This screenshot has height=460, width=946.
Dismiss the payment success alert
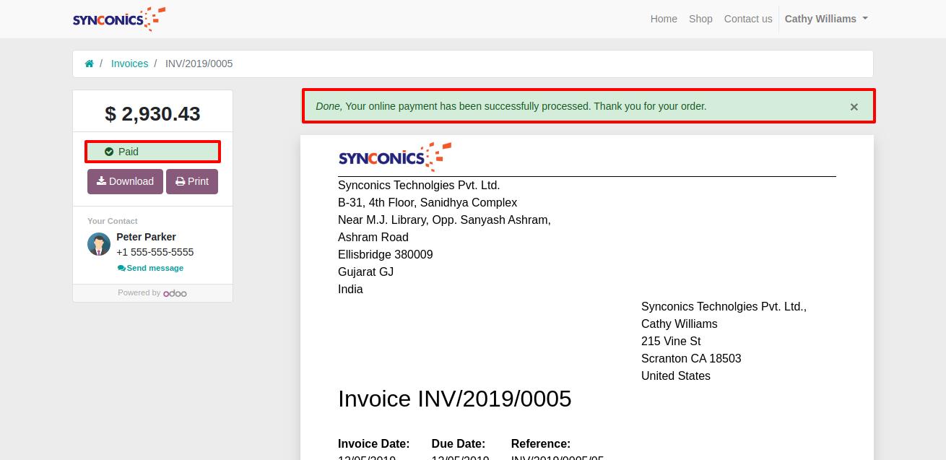click(854, 107)
